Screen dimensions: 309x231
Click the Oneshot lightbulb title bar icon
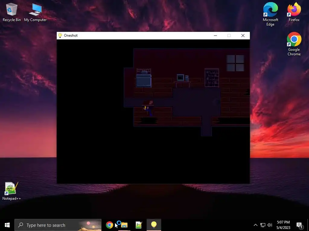tap(60, 35)
